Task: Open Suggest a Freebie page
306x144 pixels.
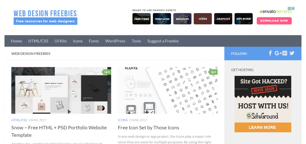Action: point(163,41)
